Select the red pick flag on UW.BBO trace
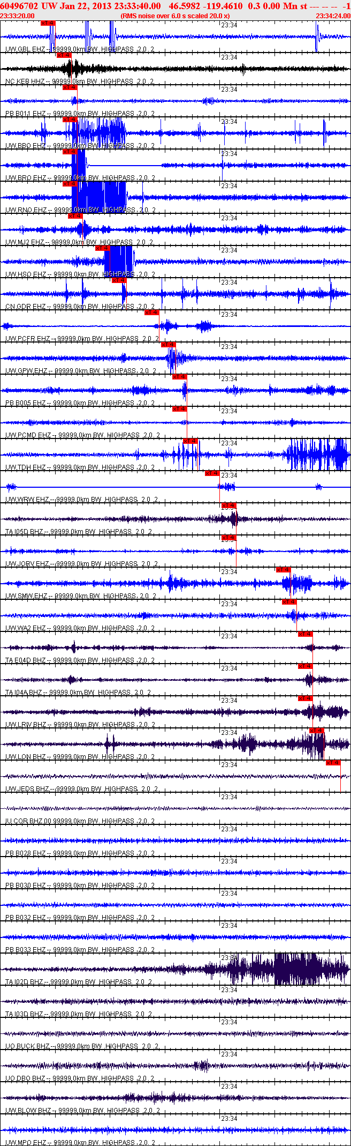The width and height of the screenshot is (351, 1146). pyautogui.click(x=70, y=120)
